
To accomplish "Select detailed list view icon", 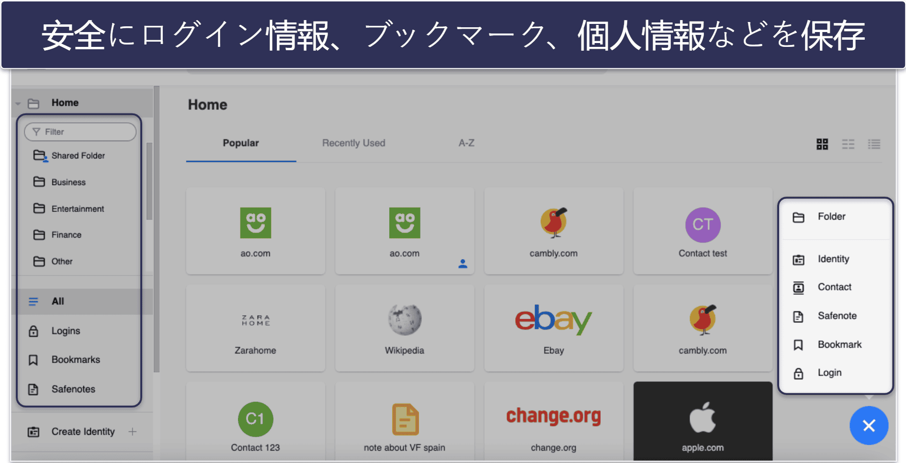I will (x=874, y=144).
